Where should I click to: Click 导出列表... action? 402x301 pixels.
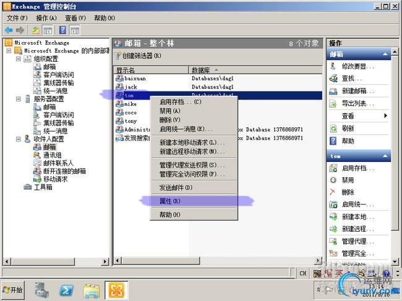coord(357,103)
